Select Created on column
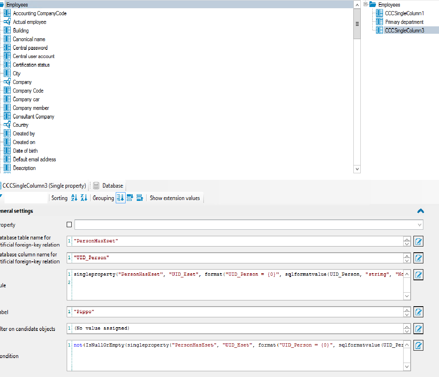This screenshot has height=377, width=439. pyautogui.click(x=24, y=142)
